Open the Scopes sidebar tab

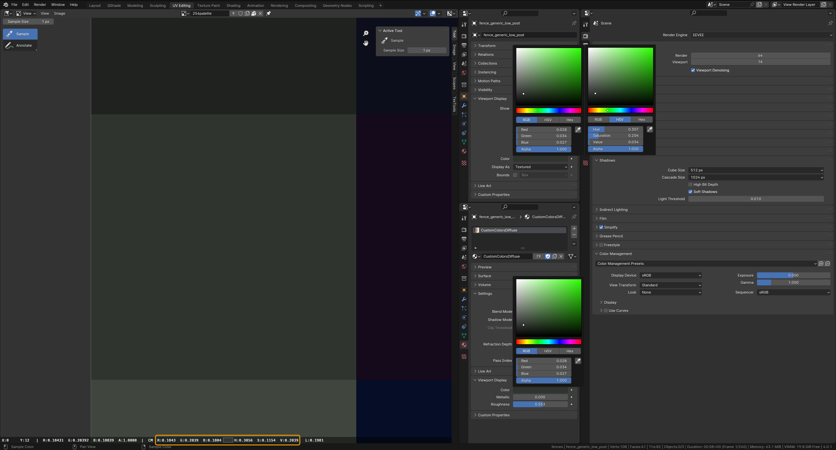click(454, 83)
